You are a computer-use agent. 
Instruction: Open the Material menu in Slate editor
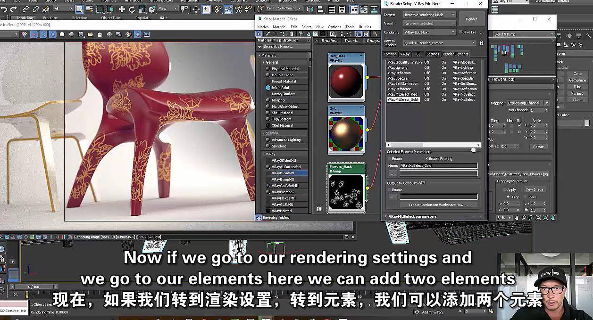coord(280,27)
